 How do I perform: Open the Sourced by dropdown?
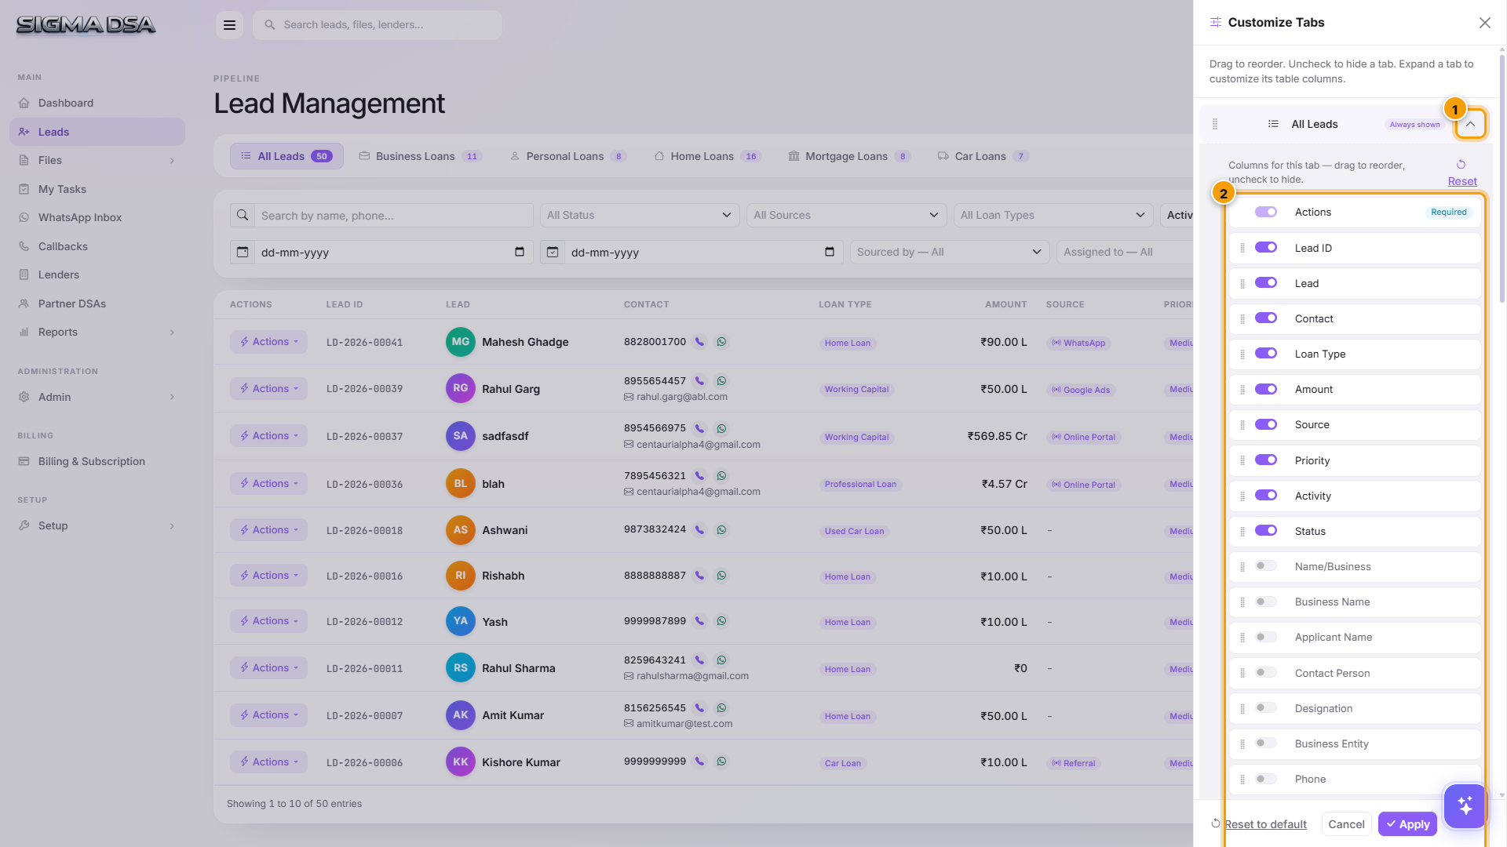point(950,252)
